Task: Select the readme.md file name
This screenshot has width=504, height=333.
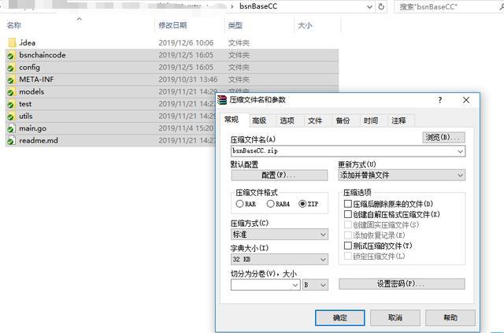Action: [x=39, y=140]
